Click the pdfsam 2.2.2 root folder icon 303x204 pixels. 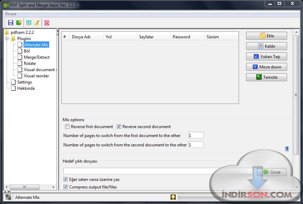tap(7, 32)
